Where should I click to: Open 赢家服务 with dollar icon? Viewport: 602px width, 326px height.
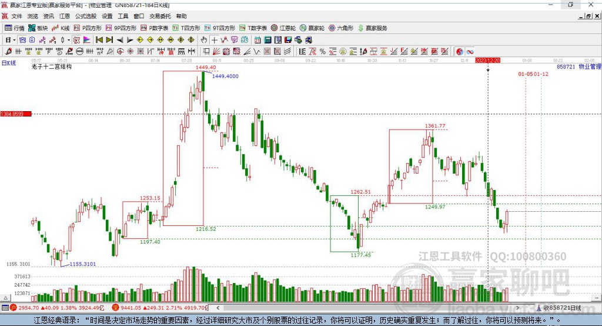[x=373, y=28]
